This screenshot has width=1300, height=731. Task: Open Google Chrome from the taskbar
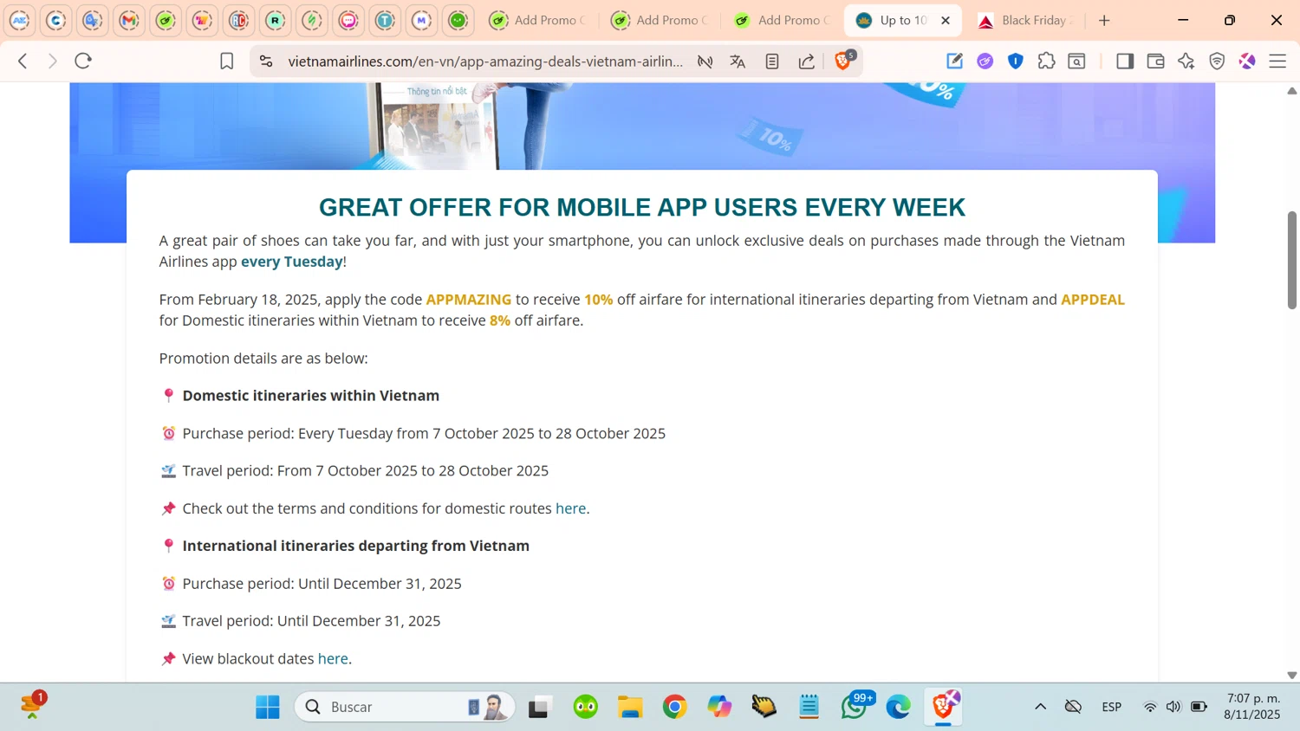(x=675, y=707)
